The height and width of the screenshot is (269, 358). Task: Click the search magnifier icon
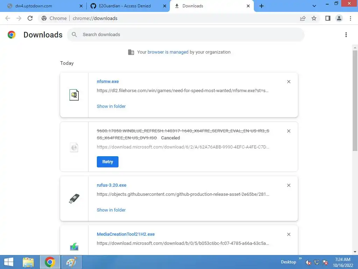pyautogui.click(x=74, y=35)
